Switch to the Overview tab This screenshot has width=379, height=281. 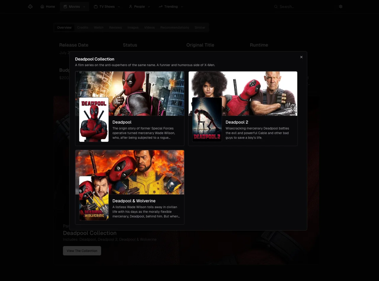(x=64, y=28)
